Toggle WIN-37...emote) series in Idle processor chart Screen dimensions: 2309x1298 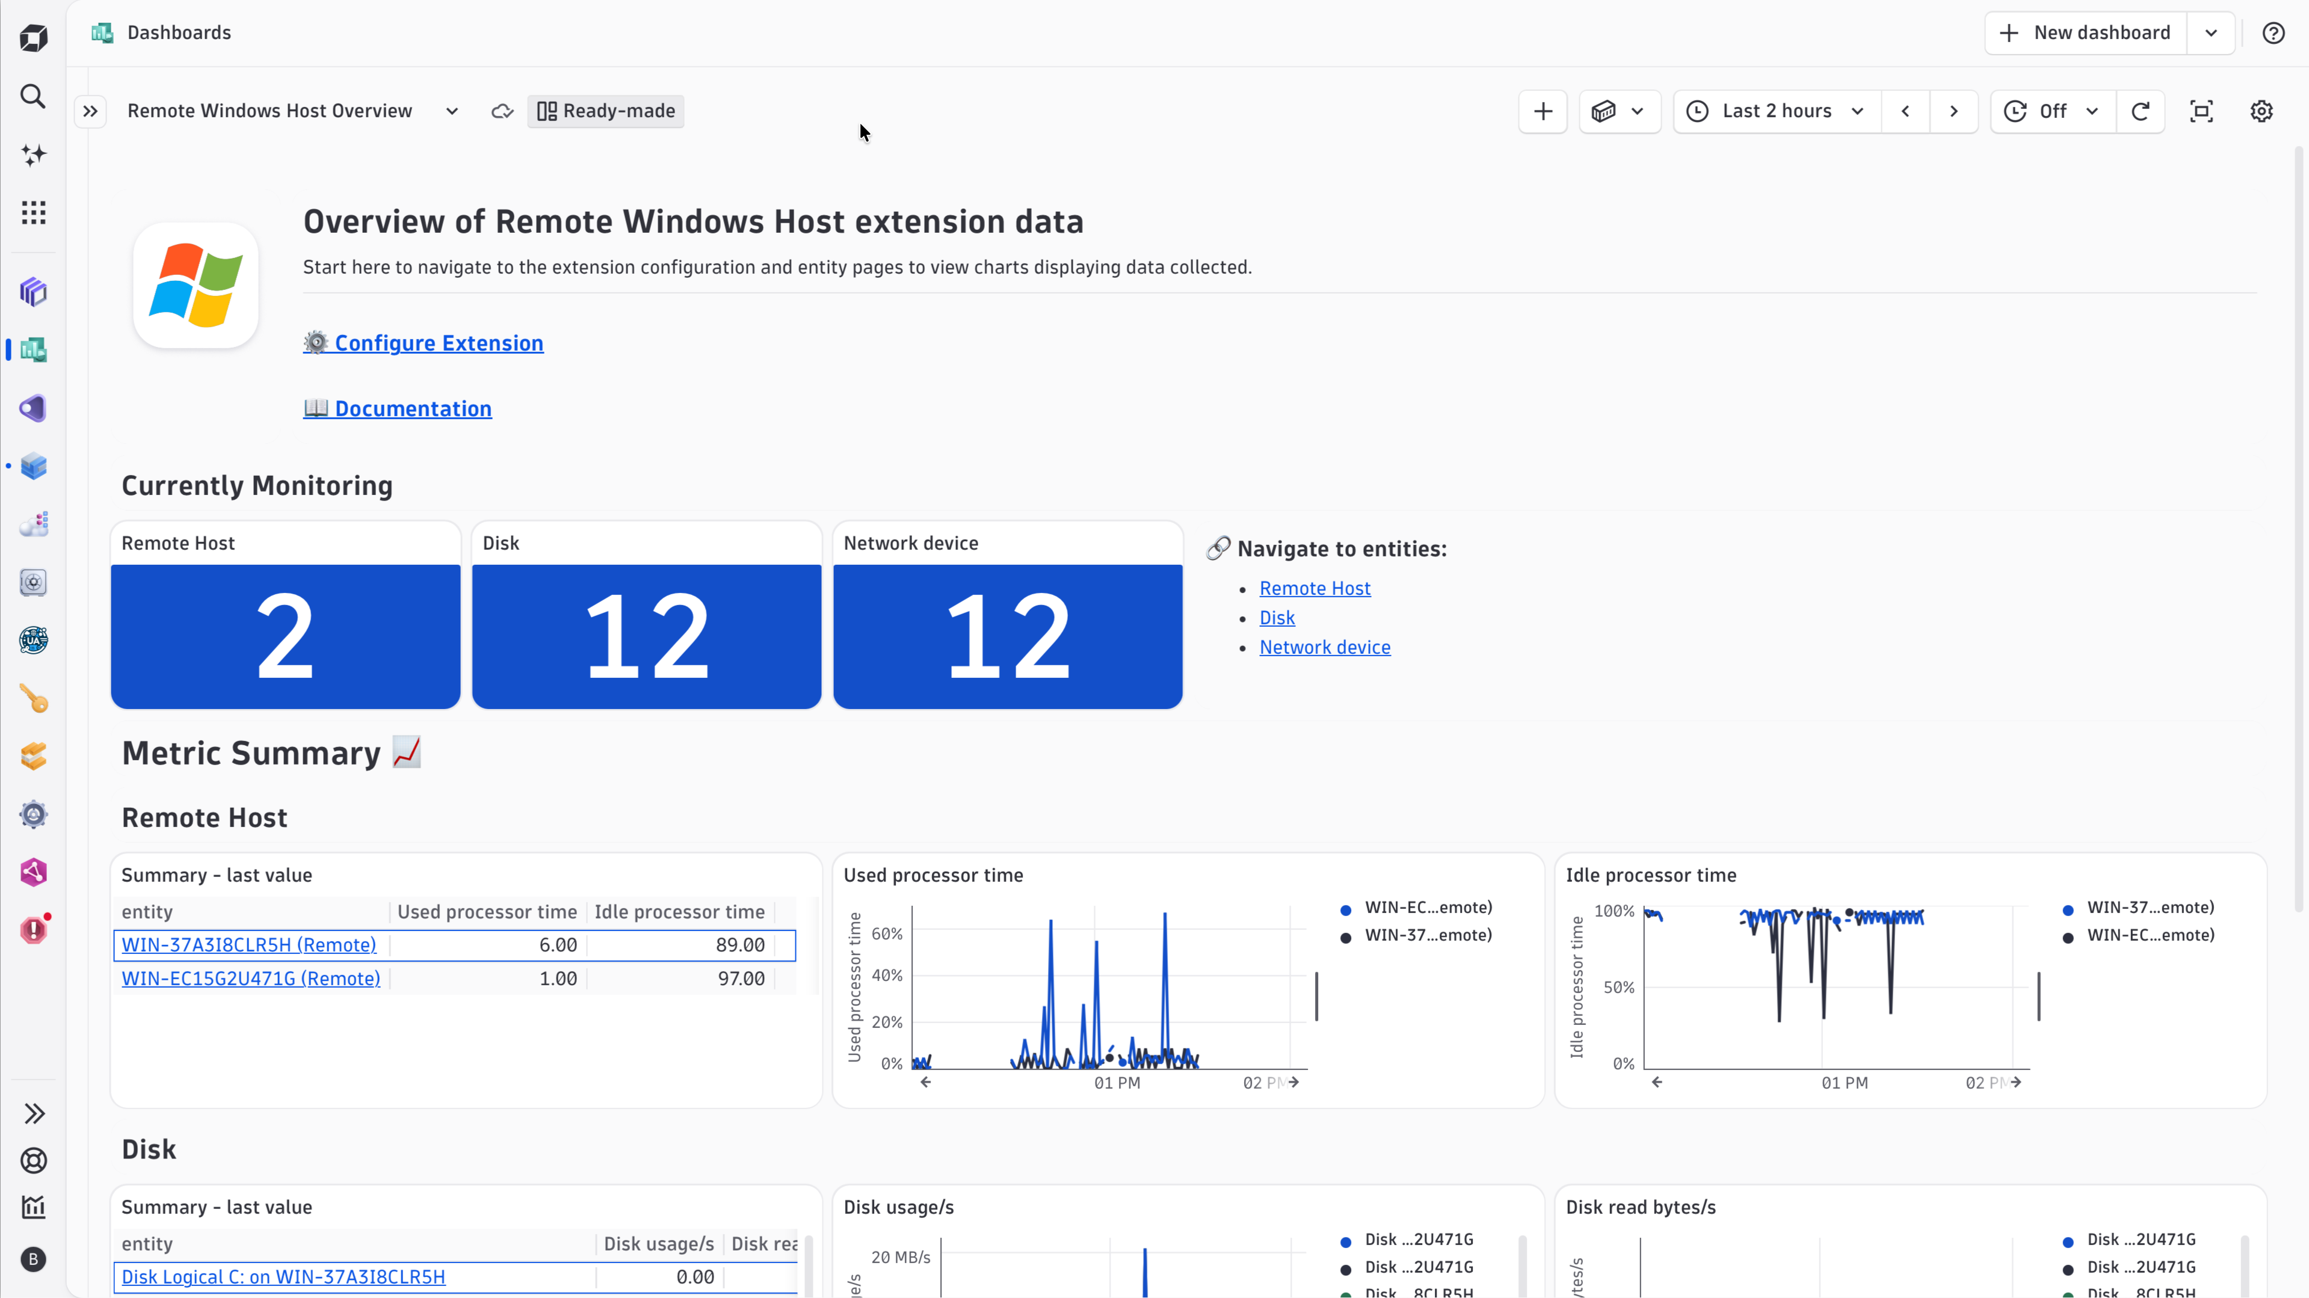click(x=2139, y=908)
